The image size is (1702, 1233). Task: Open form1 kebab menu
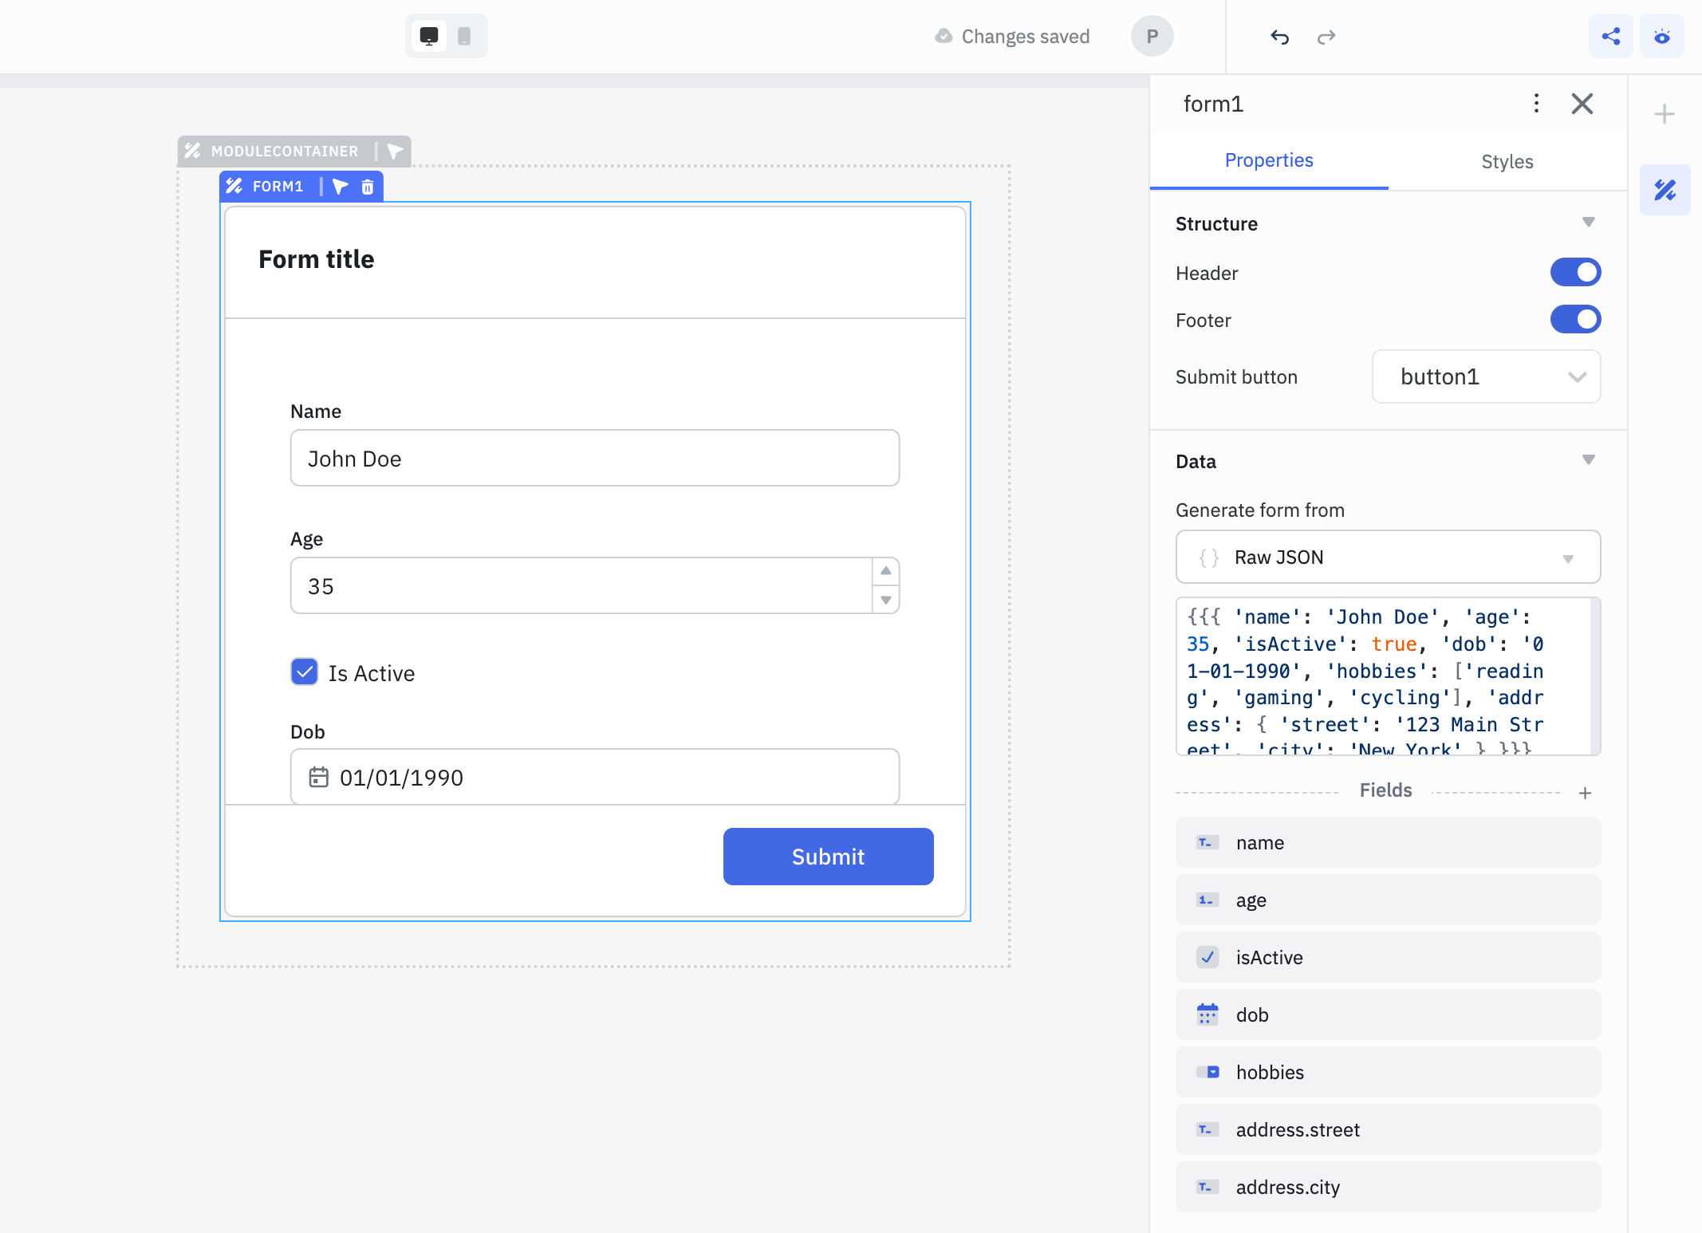coord(1535,104)
